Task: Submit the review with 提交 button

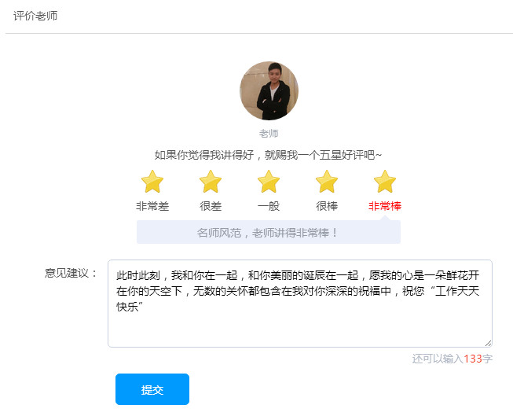Action: 152,389
